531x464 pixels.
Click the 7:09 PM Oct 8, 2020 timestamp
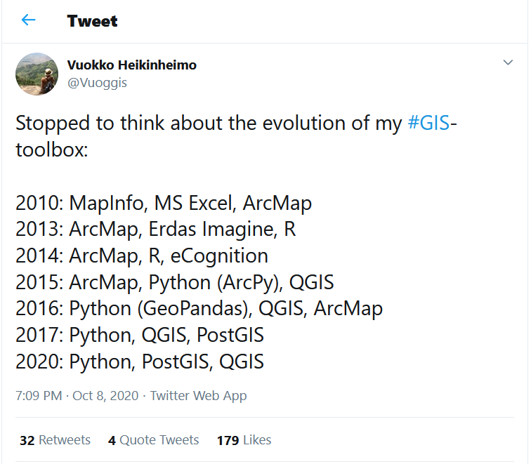76,396
